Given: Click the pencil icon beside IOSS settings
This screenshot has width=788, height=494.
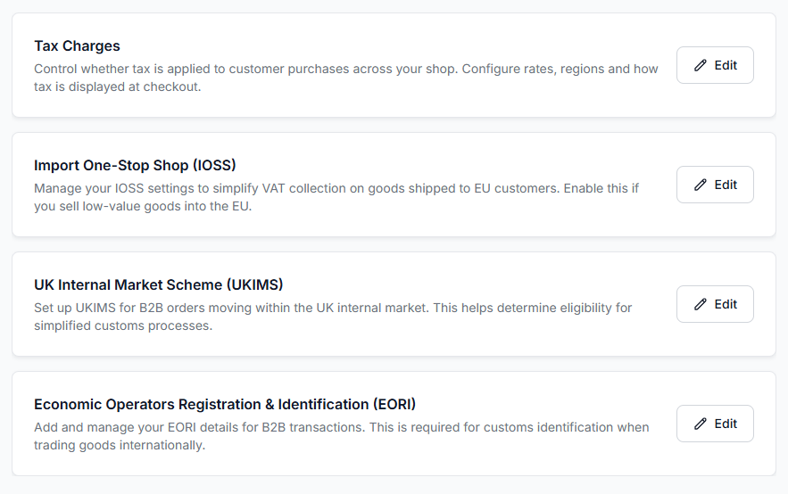Looking at the screenshot, I should pyautogui.click(x=700, y=185).
